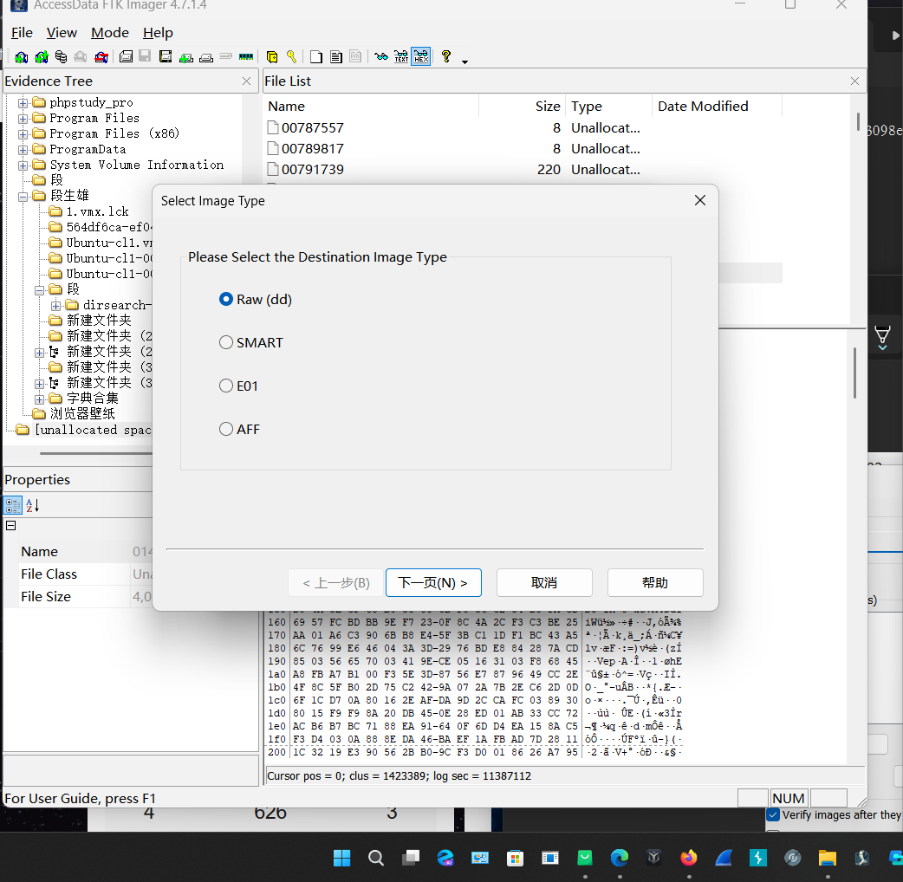Select file 00791739 in File List
Screen dimensions: 903x882
pos(312,169)
